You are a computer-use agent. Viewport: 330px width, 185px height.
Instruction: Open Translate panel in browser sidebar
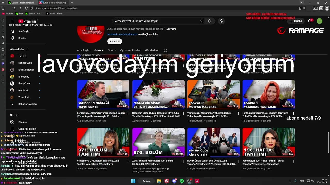[x=3, y=43]
